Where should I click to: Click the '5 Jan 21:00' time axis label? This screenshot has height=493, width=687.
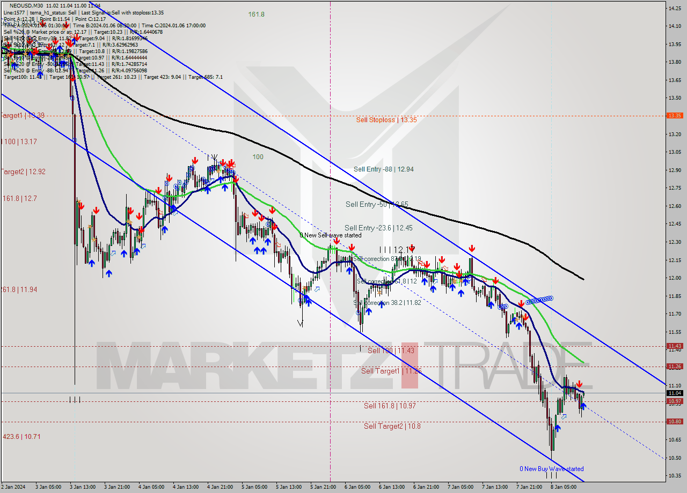(x=323, y=487)
